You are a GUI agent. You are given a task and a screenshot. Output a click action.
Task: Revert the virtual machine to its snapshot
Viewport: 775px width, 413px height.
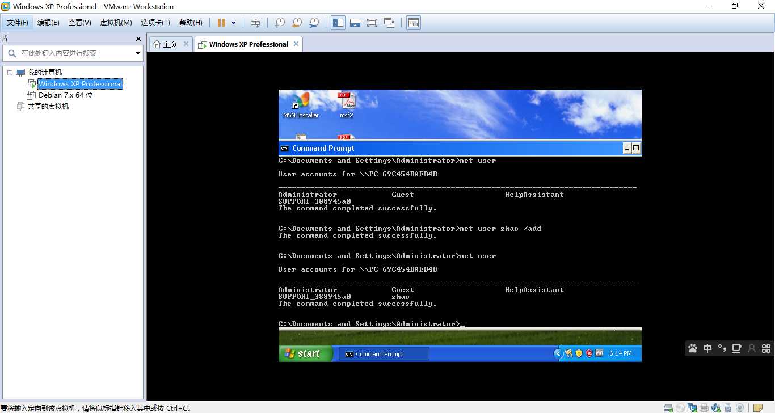pos(297,23)
